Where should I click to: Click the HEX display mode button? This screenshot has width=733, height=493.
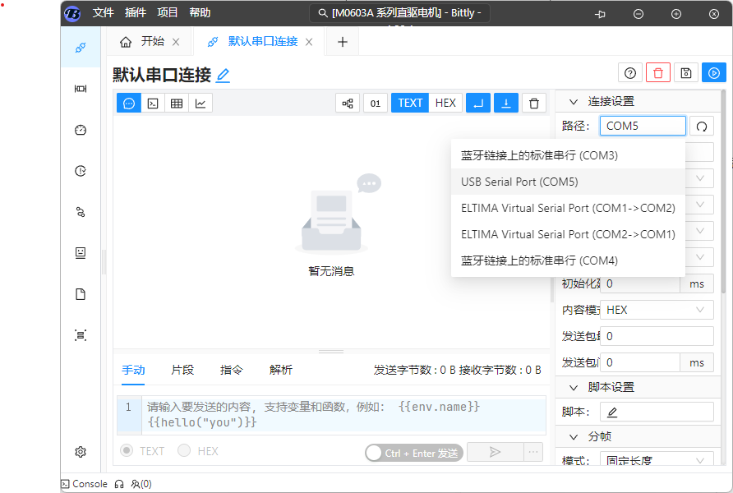click(x=445, y=103)
